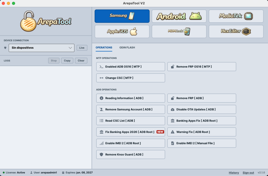Open the Android platform tile
The image size is (268, 176).
click(179, 16)
